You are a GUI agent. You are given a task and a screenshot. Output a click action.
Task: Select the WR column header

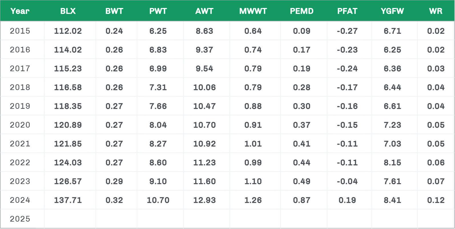point(436,11)
